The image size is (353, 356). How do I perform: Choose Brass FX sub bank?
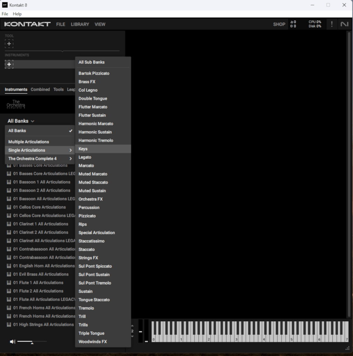click(103, 82)
